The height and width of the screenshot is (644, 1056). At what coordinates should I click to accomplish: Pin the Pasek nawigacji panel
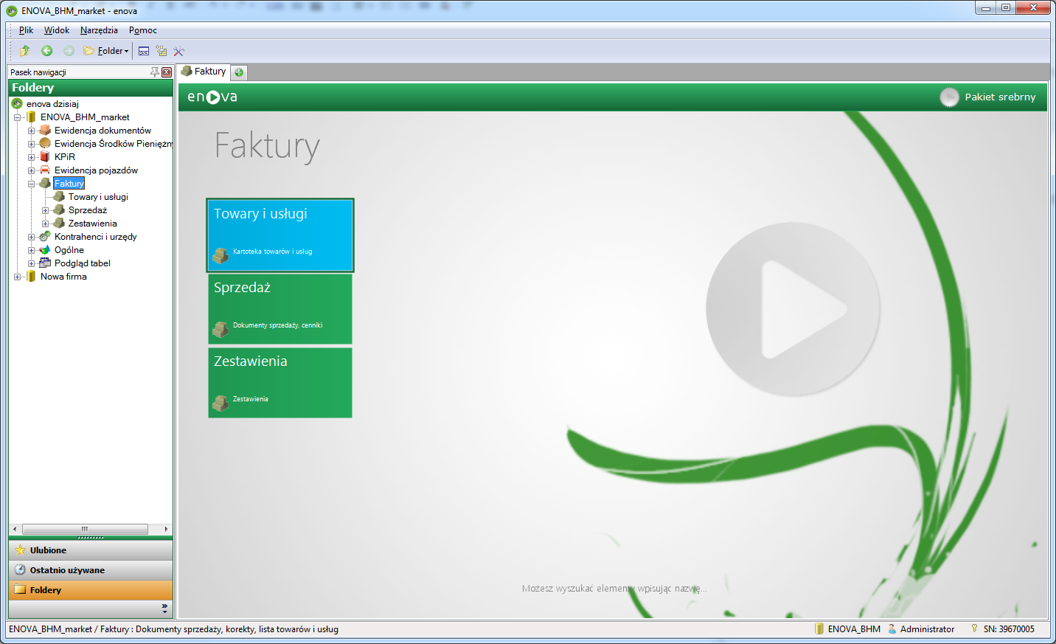(x=155, y=72)
